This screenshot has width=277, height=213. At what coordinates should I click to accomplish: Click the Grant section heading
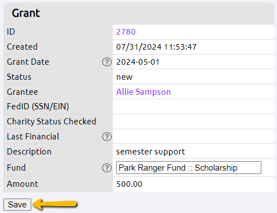[x=26, y=13]
